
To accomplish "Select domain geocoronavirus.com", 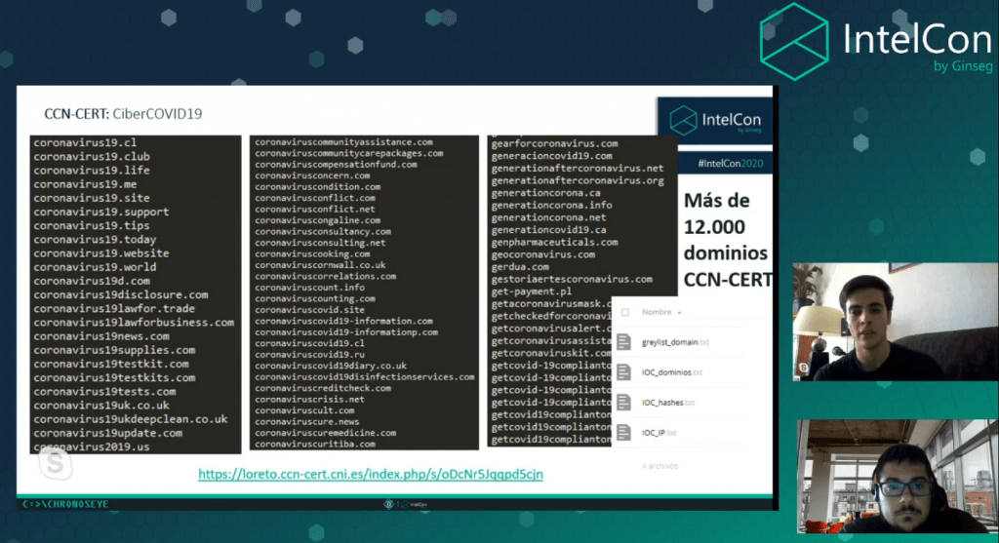I will [542, 254].
